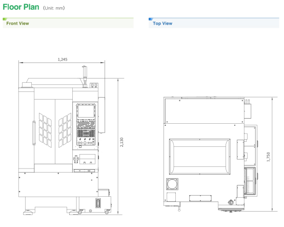284x227 pixels.
Task: Click the machine door handle
Action: [34, 133]
